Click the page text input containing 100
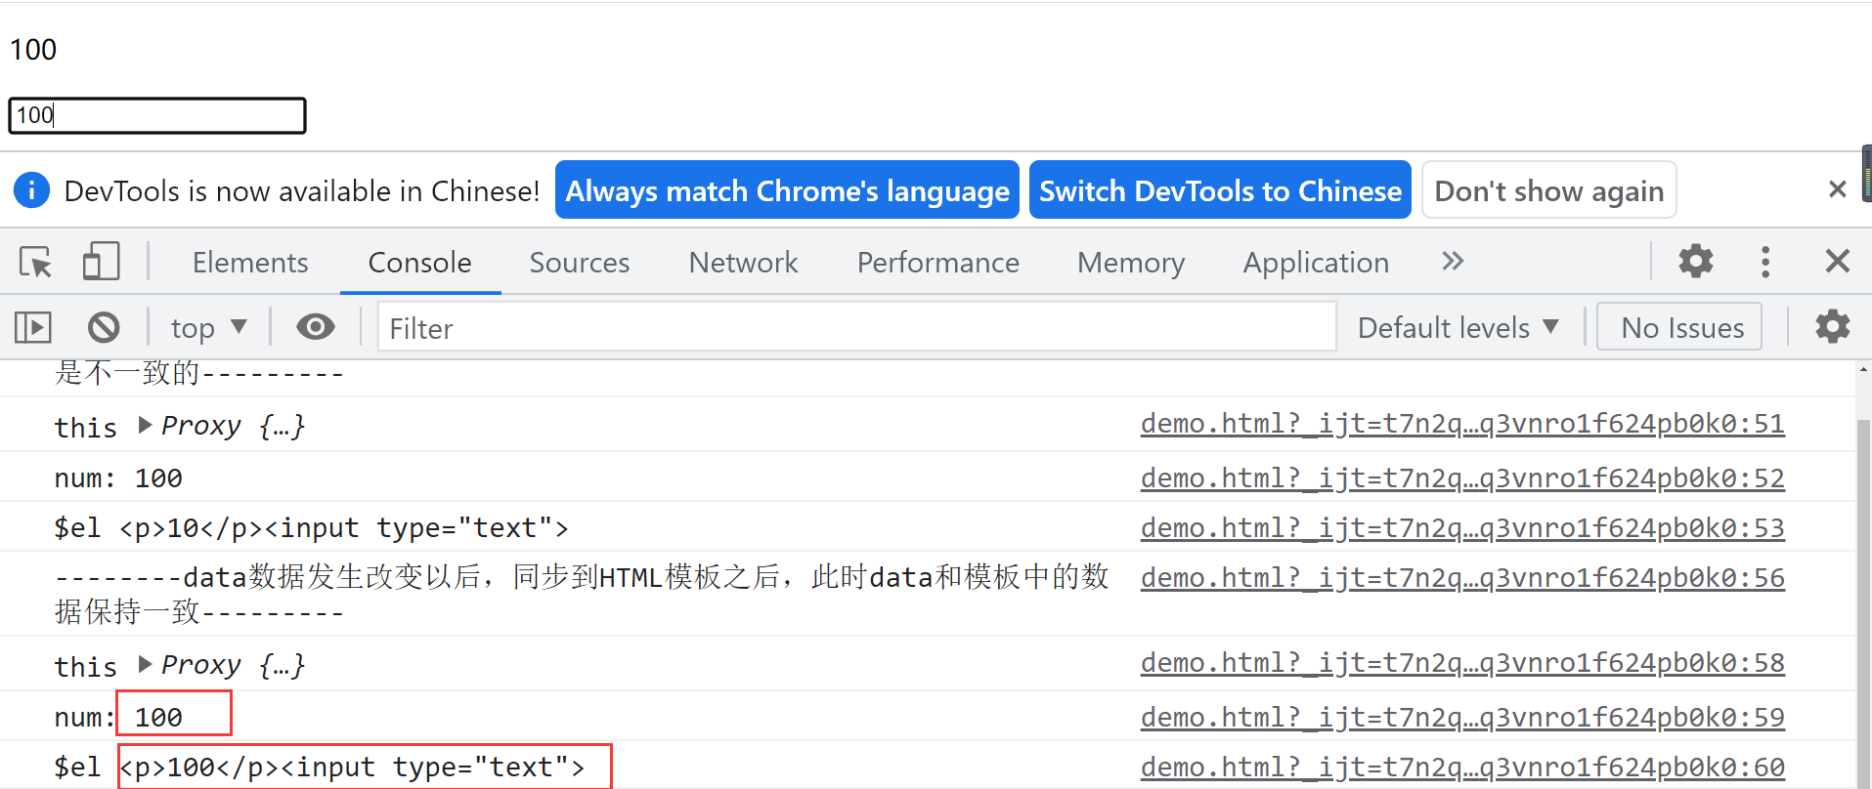1872x789 pixels. click(157, 115)
